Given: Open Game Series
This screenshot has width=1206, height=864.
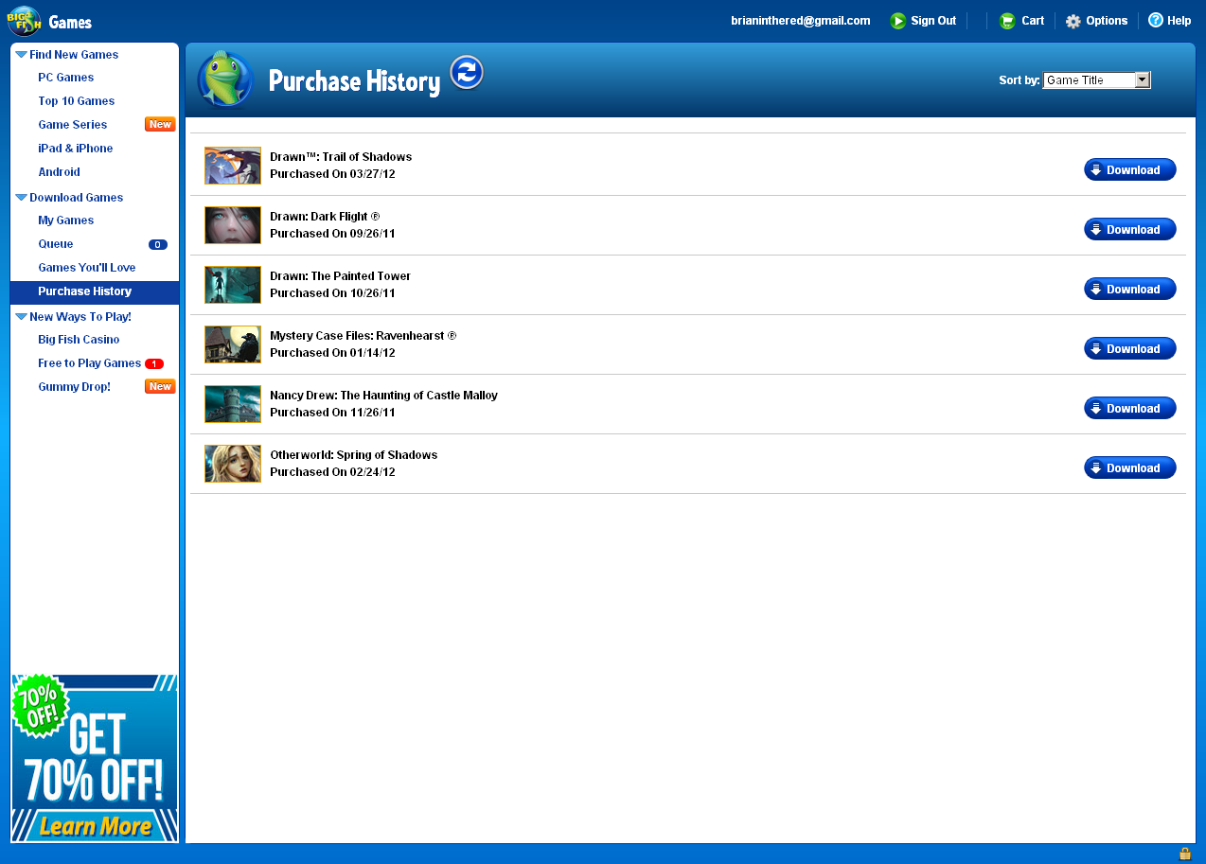Looking at the screenshot, I should click(x=73, y=125).
